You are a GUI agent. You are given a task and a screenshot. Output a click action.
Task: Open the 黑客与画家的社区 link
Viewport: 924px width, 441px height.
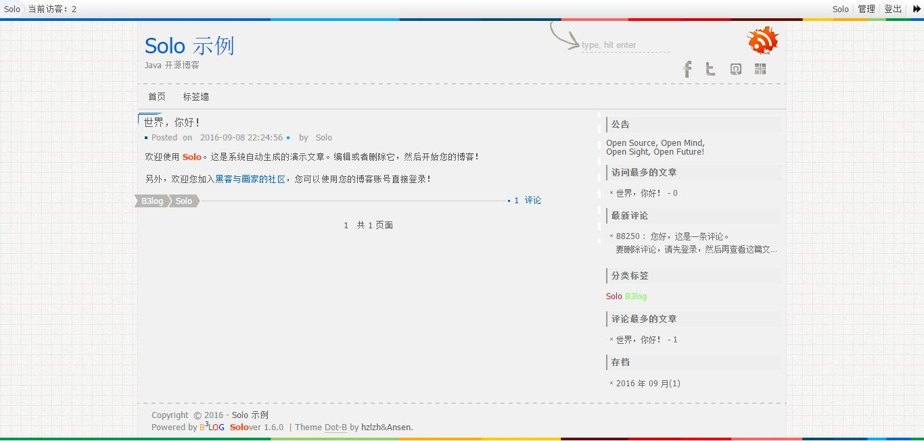[250, 179]
